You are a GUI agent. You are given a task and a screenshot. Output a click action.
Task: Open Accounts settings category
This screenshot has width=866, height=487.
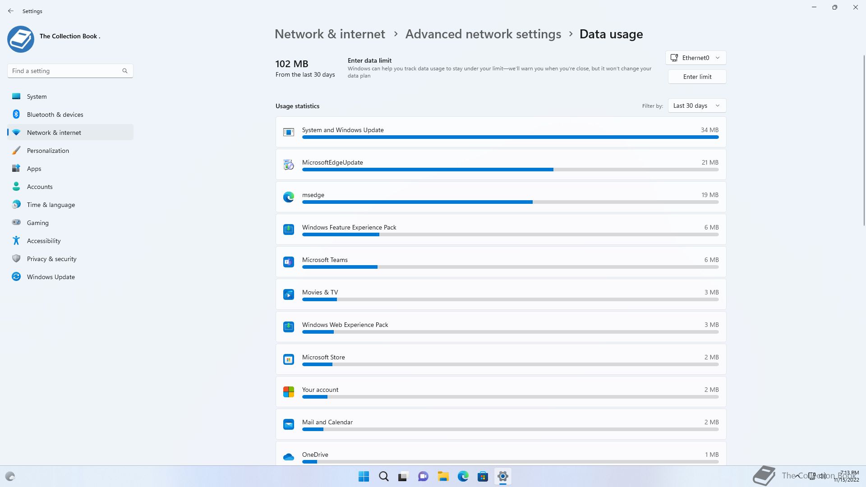pos(70,187)
